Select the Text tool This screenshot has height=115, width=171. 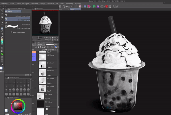(x=2, y=57)
